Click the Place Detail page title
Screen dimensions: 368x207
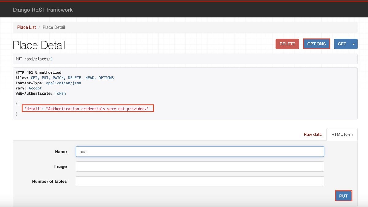pyautogui.click(x=39, y=45)
